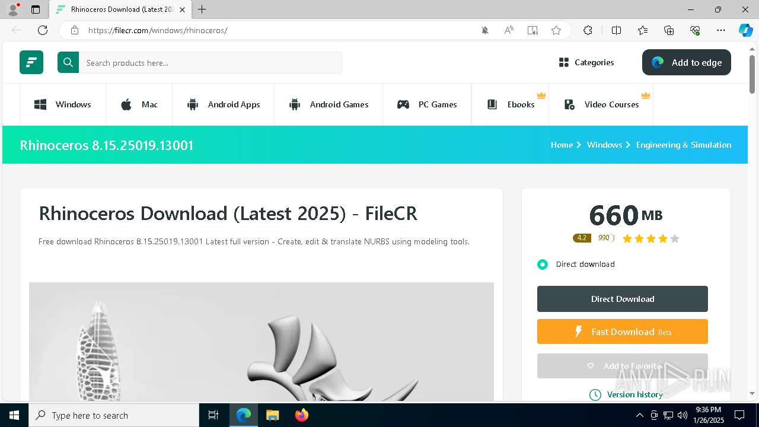Open the Action Center notifications icon

(739, 415)
